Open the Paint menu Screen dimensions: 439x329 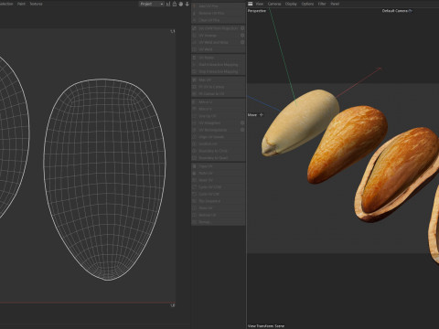pos(21,4)
